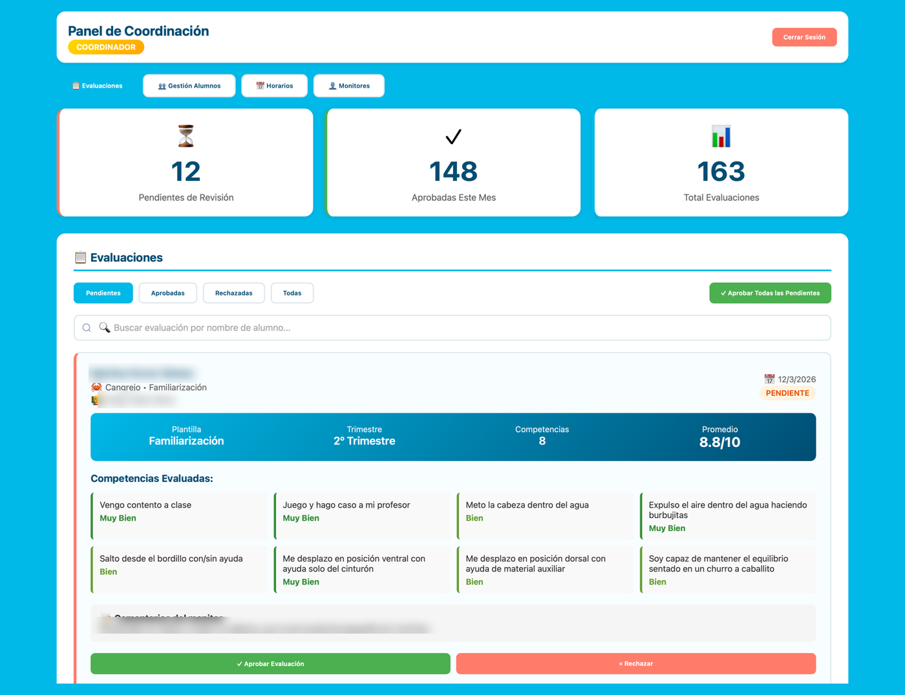Click the hourglass icon above Pendientes de Revisión

click(186, 136)
